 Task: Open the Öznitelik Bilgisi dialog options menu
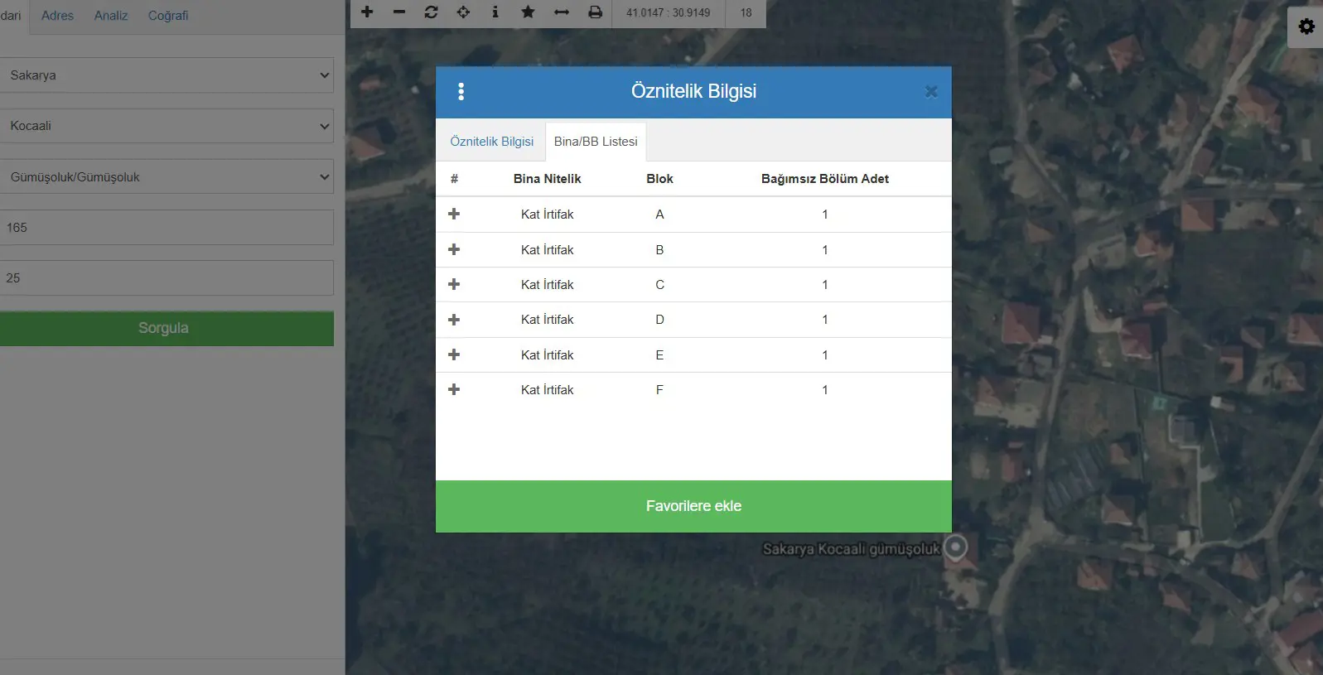[461, 92]
